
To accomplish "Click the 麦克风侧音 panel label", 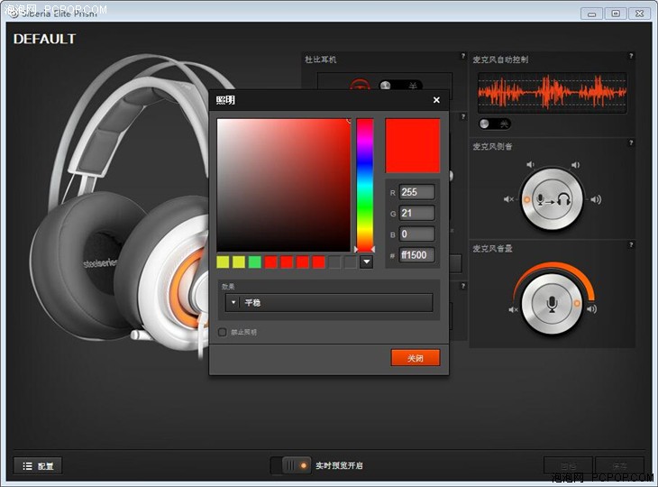I will [x=493, y=146].
